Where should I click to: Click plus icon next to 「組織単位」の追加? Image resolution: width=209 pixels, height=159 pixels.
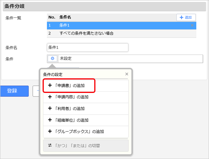point(50,120)
